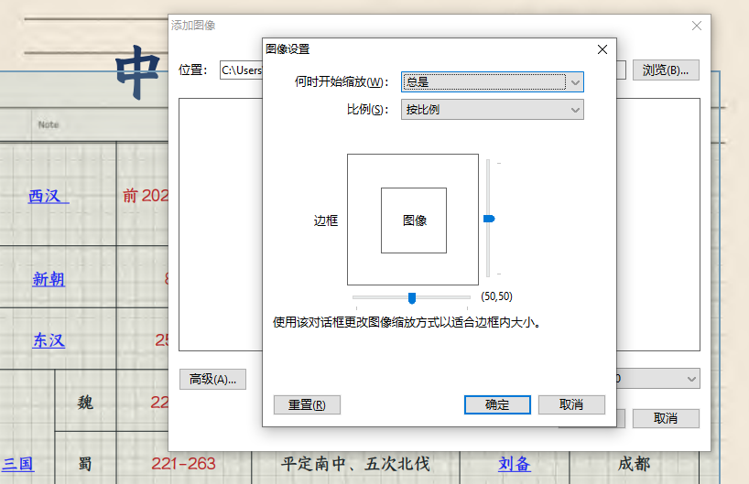Confirm image settings with 确定
Viewport: 749px width, 484px height.
(x=497, y=404)
